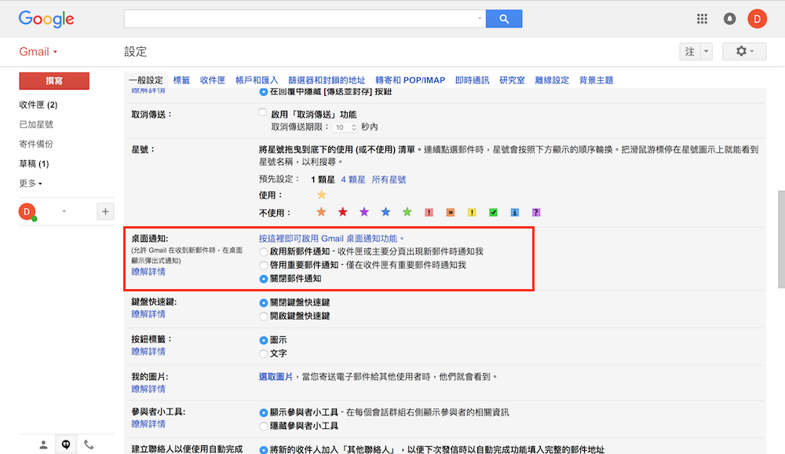
Task: Expand the Gmail dropdown menu
Action: [38, 52]
